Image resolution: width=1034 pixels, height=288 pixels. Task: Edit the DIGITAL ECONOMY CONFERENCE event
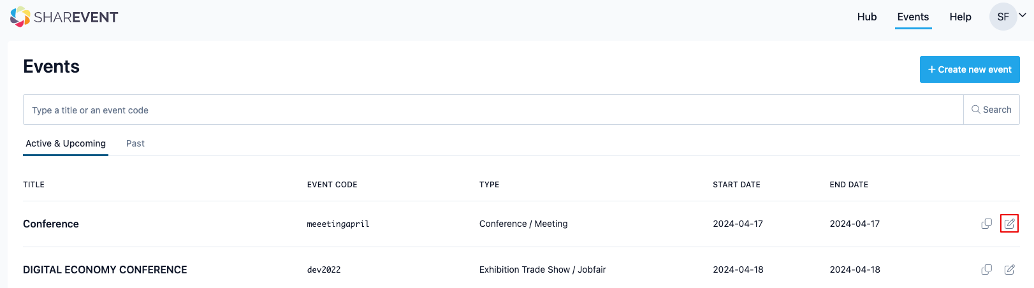1009,270
